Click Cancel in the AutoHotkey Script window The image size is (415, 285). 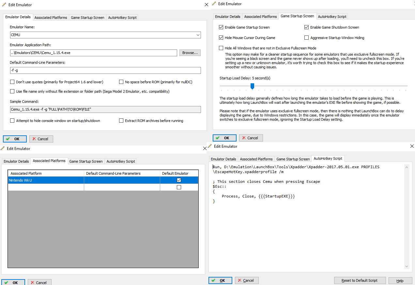click(247, 280)
